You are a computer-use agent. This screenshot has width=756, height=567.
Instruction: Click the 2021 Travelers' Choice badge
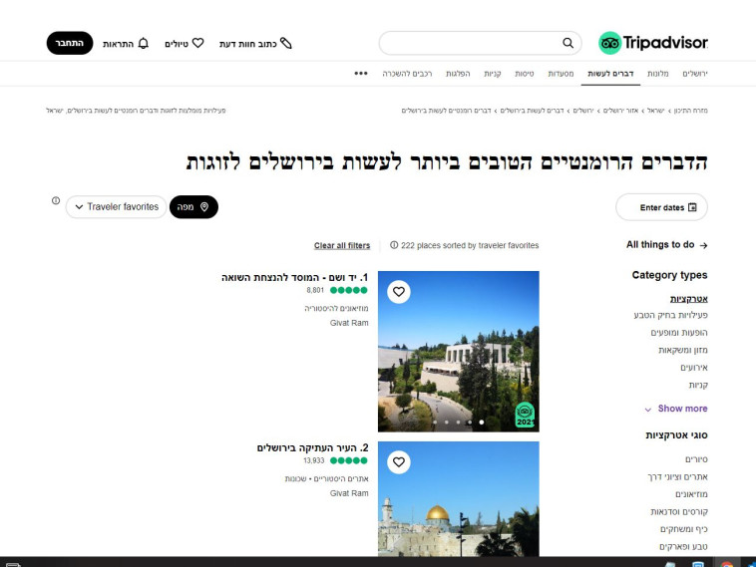point(525,415)
